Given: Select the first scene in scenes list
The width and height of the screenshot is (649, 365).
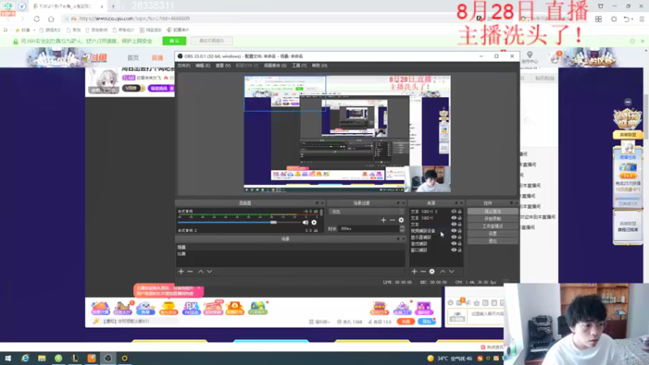Looking at the screenshot, I should point(290,247).
